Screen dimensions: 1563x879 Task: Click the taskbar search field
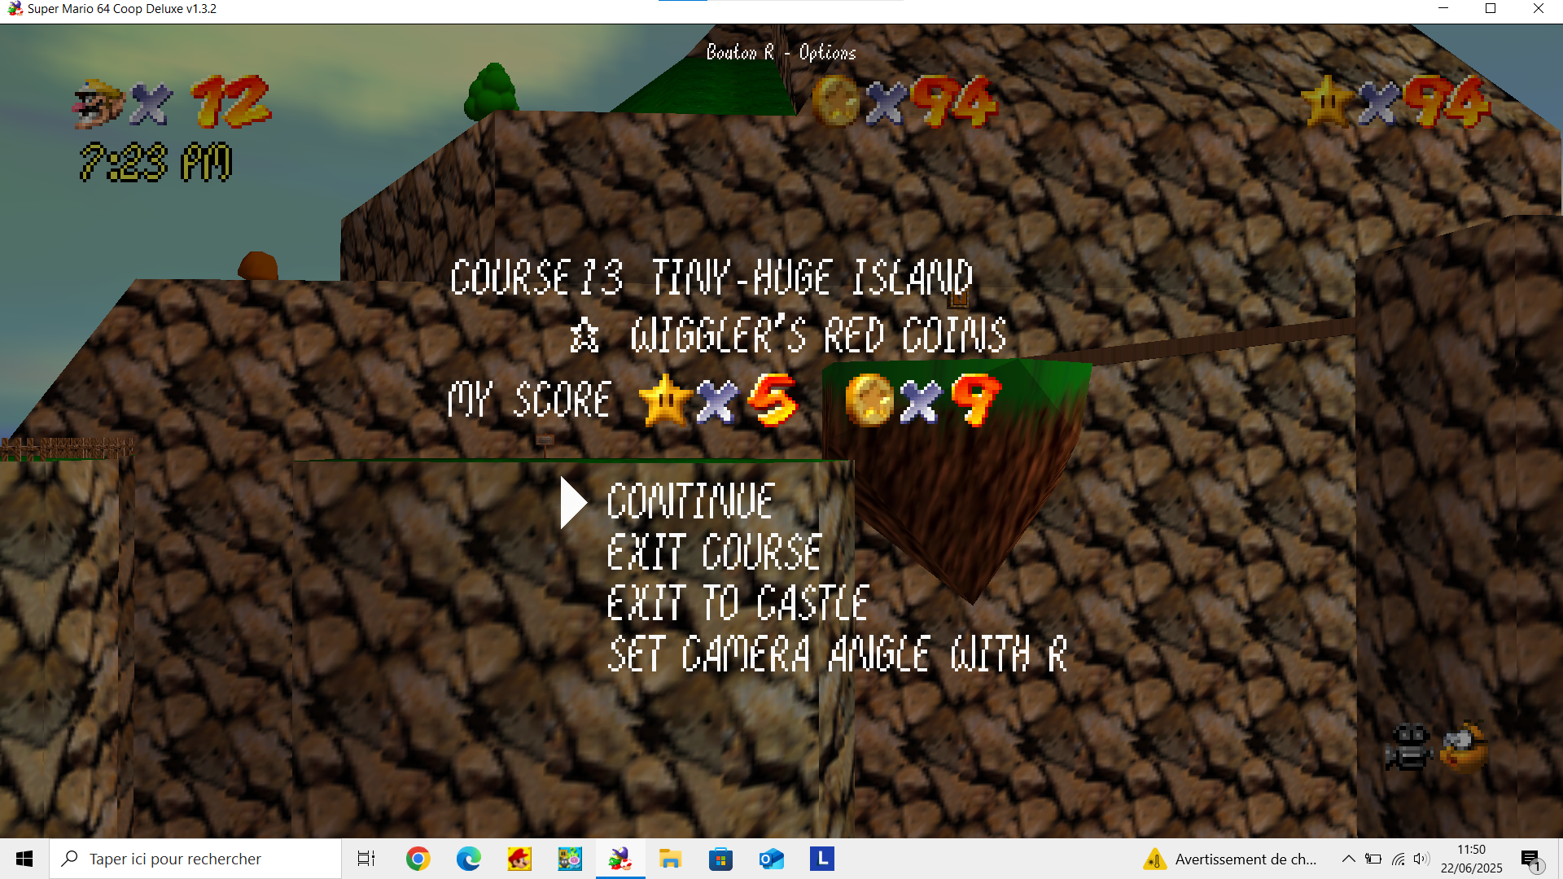[195, 859]
